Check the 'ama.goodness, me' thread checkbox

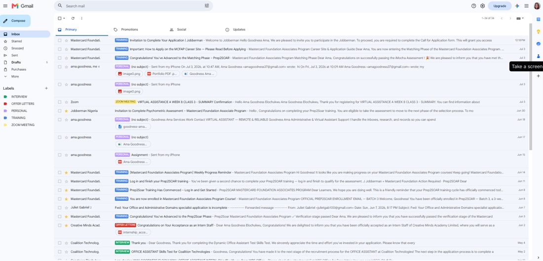(60, 66)
